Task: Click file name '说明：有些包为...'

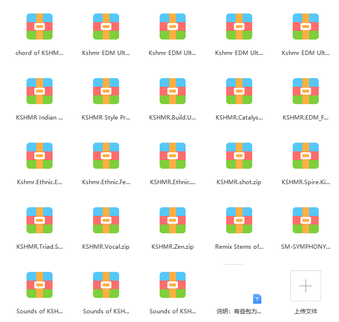Action: pos(239,311)
